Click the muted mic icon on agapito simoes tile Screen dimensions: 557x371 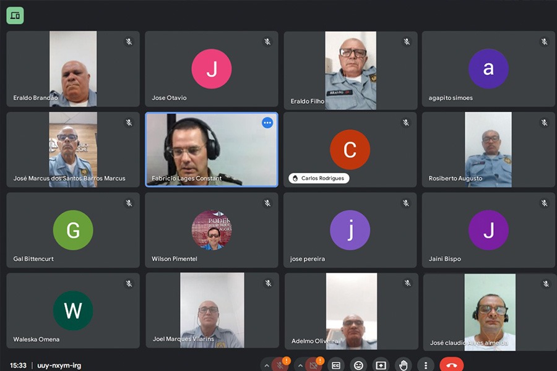[545, 42]
